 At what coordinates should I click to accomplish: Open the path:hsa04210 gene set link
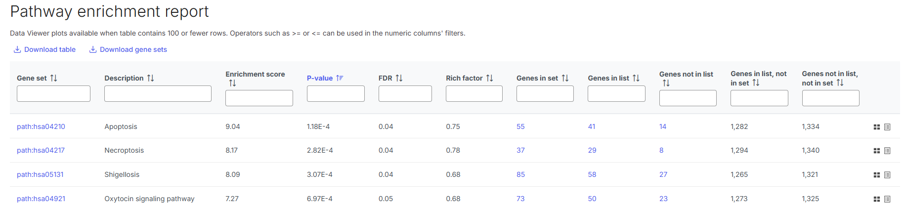coord(41,126)
